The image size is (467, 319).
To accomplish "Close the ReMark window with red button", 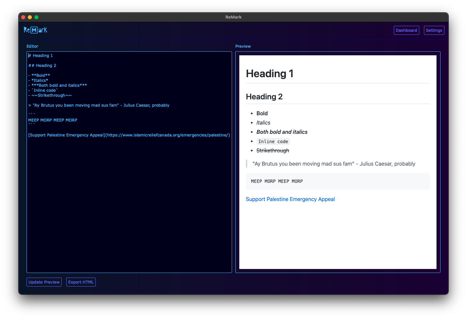I will [23, 17].
